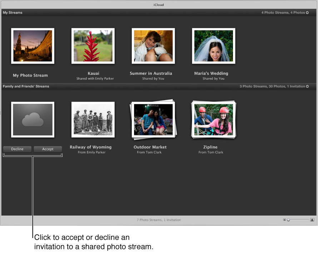The image size is (318, 253).
Task: Decline the shared stream invitation
Action: (x=17, y=149)
